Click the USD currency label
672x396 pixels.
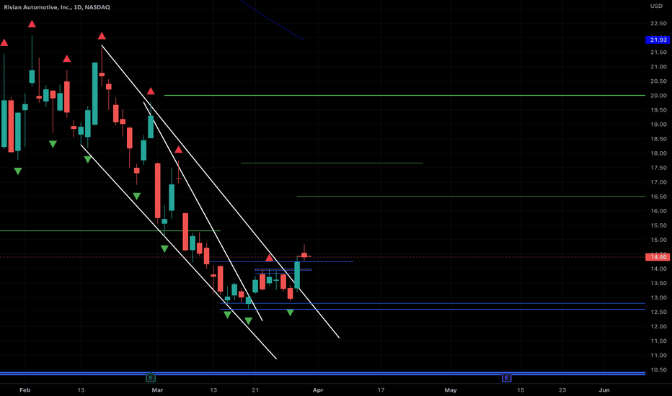[656, 6]
